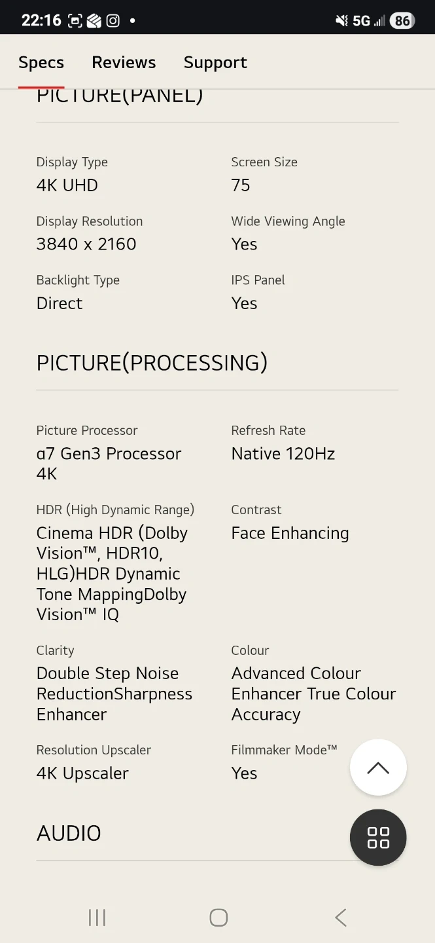The image size is (435, 943).
Task: Open the floating grid menu button
Action: click(x=378, y=838)
